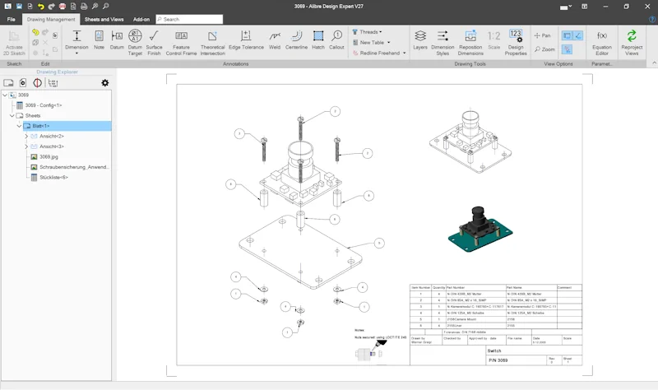This screenshot has height=390, width=658.
Task: Select the Theoretical Intersection tool
Action: tap(213, 43)
